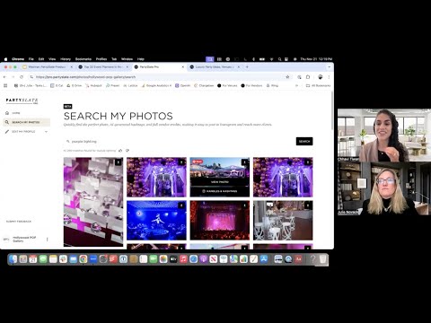
Task: Select Search My Photos in sidebar
Action: (26, 122)
